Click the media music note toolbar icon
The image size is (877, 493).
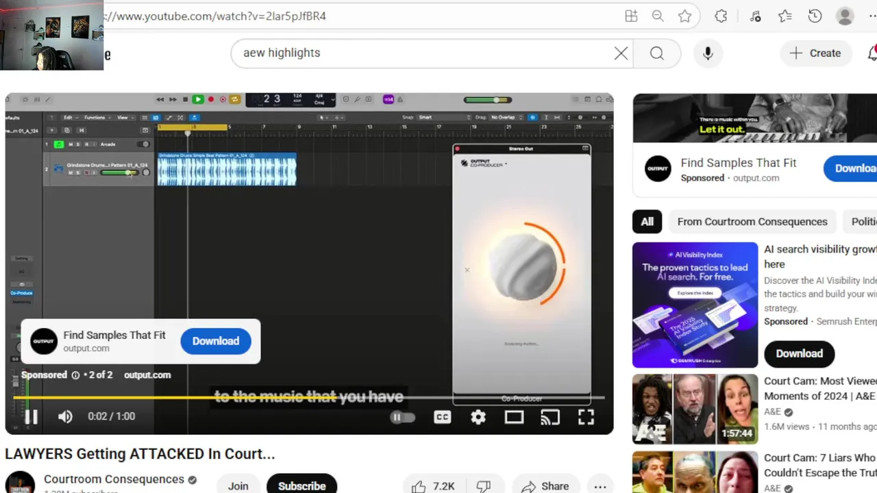click(x=755, y=16)
